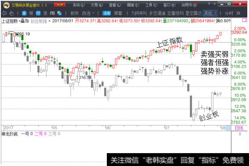Click the date 2017/08/01 in header
Viewport: 249px width, 166px height.
[x=63, y=21]
